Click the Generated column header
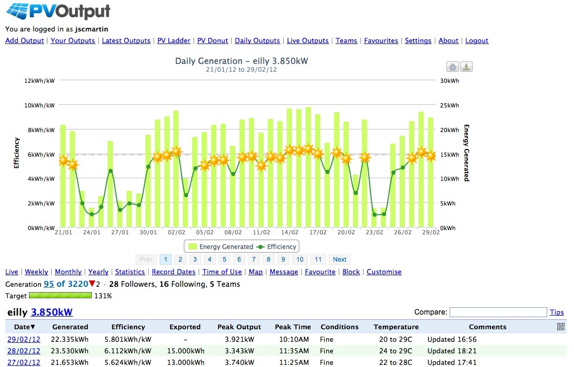 click(70, 327)
